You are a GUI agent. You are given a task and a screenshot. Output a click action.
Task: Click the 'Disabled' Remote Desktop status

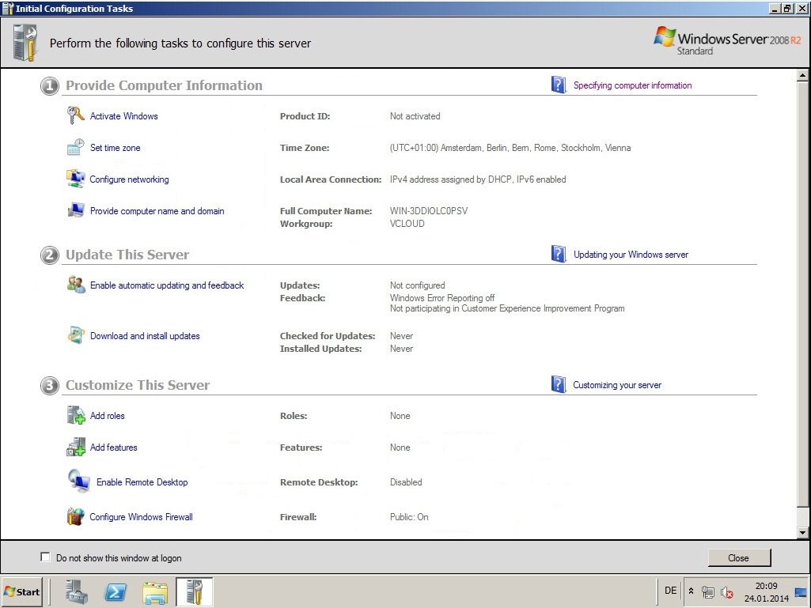406,481
